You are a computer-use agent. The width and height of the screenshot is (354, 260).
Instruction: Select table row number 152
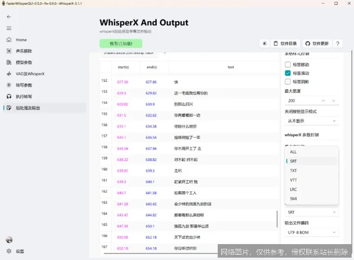click(x=104, y=81)
